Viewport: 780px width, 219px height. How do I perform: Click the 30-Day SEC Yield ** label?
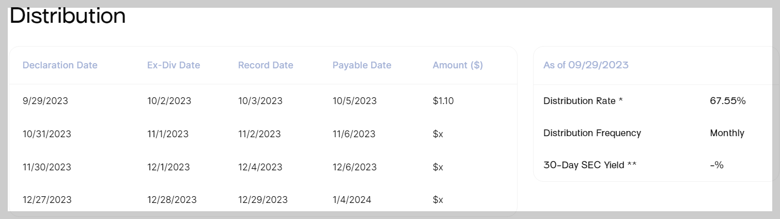pos(590,165)
